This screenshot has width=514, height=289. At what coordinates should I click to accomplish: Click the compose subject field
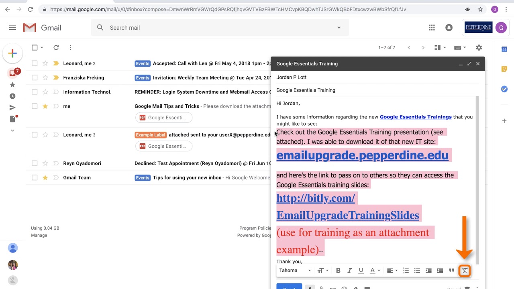click(377, 90)
